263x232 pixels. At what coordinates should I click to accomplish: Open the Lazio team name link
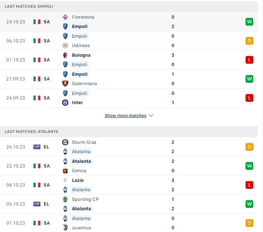[x=78, y=180]
